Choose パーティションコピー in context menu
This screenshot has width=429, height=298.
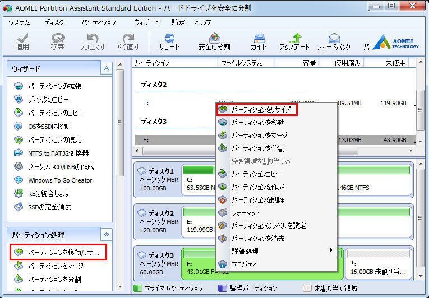click(277, 174)
